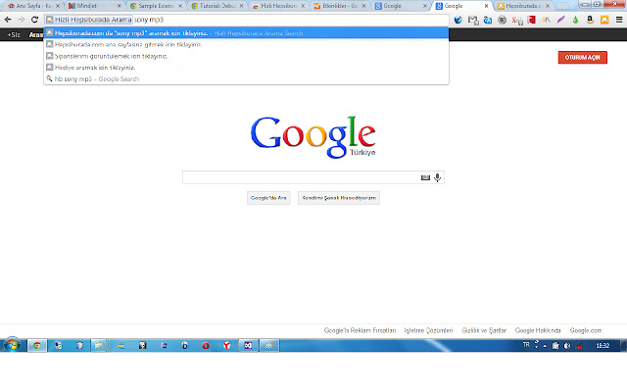Select the Hepsiburada.com'da "sony mp3" suggestion

click(x=246, y=32)
